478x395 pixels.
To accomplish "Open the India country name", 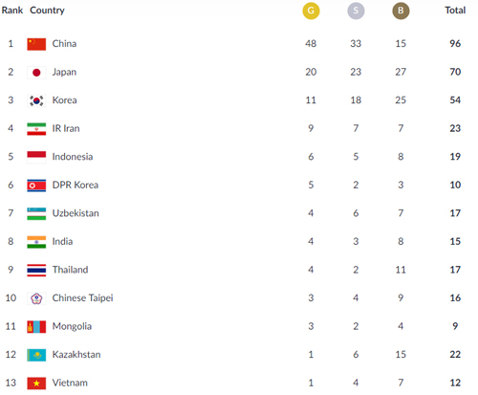I will [62, 241].
